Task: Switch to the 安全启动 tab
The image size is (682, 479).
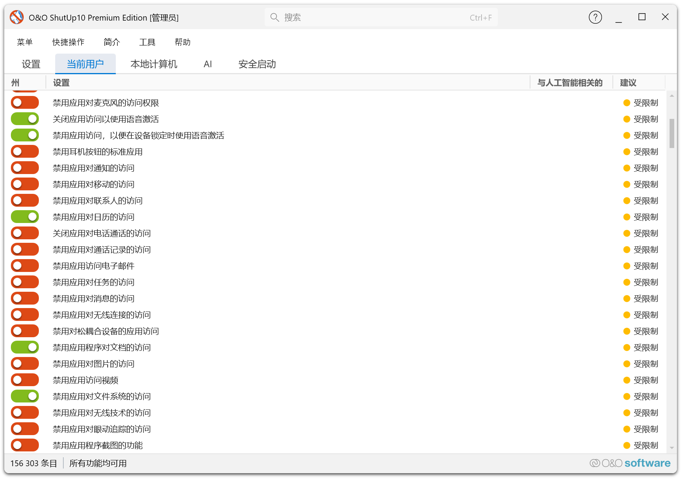Action: [x=257, y=64]
